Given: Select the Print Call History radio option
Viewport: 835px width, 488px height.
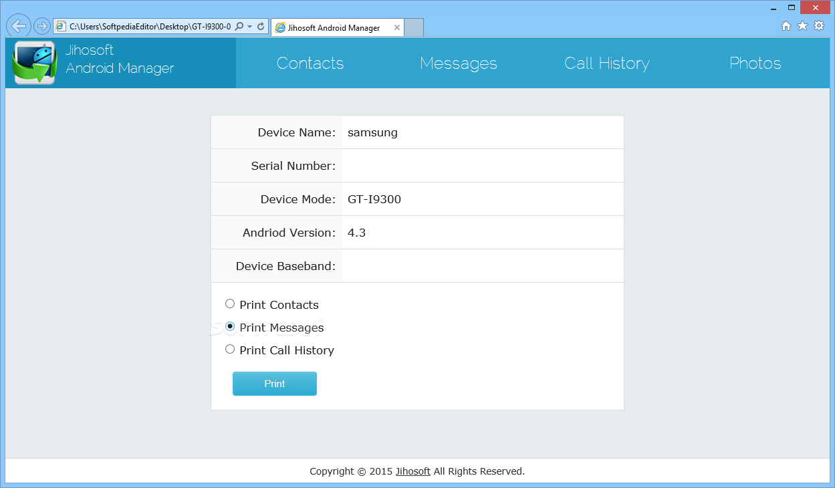Looking at the screenshot, I should pos(230,349).
